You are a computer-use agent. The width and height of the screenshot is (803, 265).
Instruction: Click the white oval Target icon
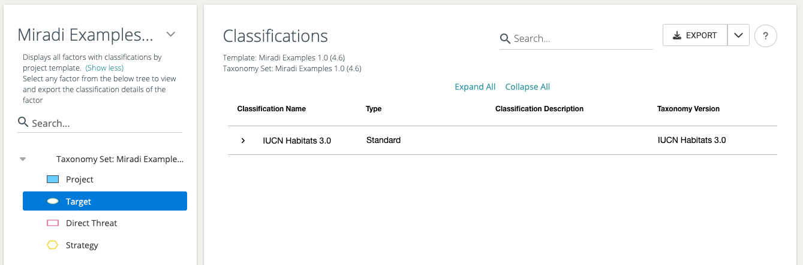(x=53, y=202)
